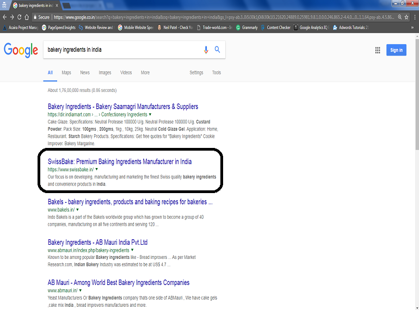
Task: Open Grammarly bookmark
Action: [x=247, y=28]
